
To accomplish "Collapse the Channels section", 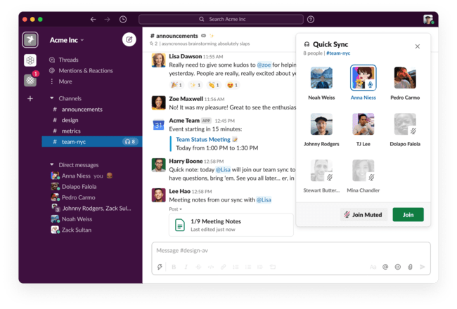I will point(52,98).
